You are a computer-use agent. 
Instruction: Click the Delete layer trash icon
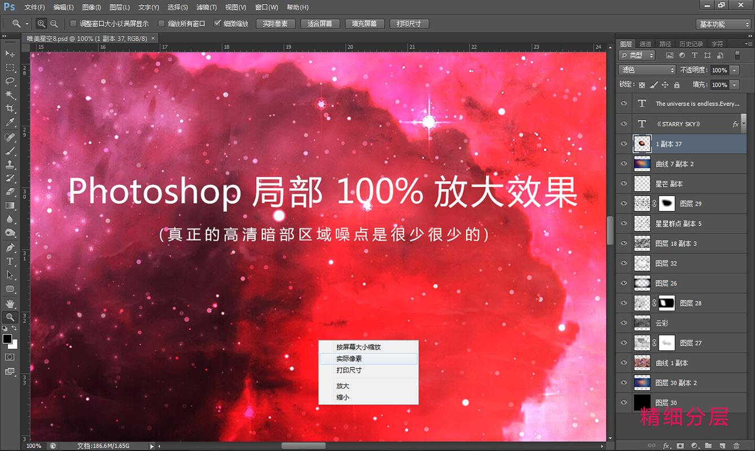[736, 445]
